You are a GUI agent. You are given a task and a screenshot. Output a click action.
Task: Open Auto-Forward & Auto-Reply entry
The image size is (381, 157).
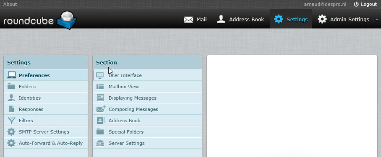point(46,143)
